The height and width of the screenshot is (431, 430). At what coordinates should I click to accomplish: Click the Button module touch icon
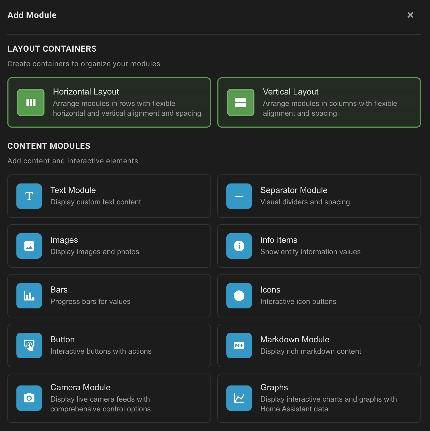point(29,345)
